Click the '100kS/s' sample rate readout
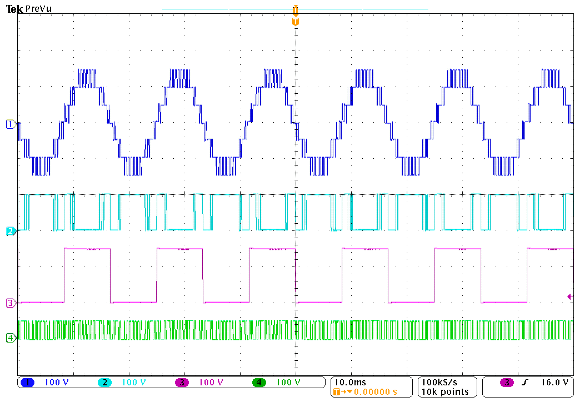 (439, 383)
